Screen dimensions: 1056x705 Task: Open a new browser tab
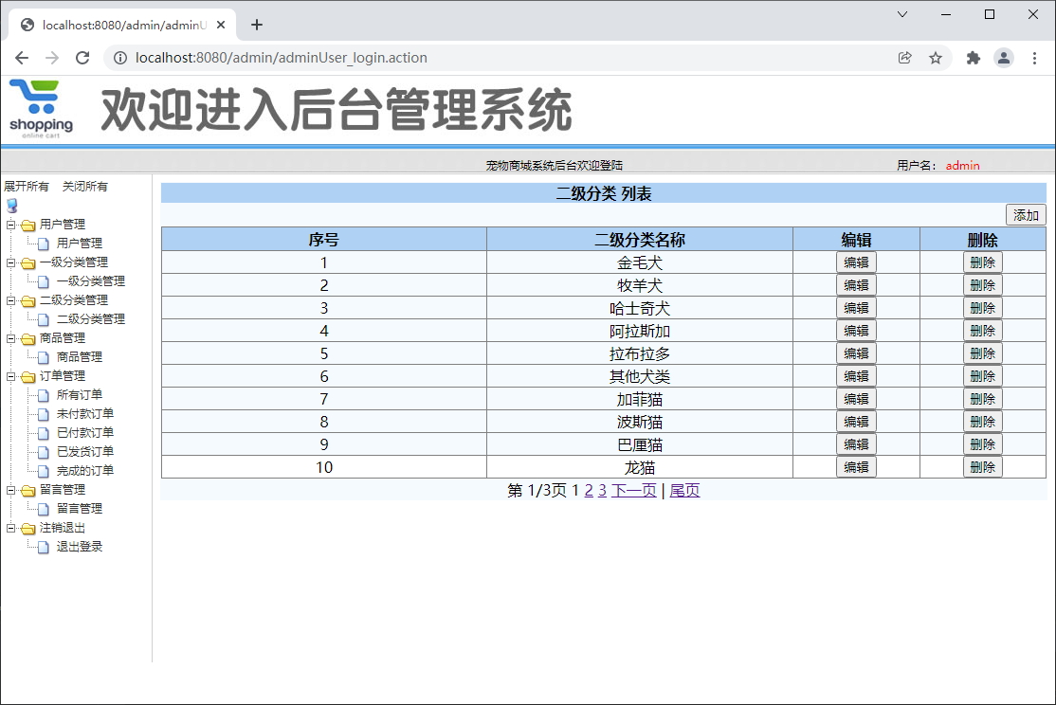[257, 25]
